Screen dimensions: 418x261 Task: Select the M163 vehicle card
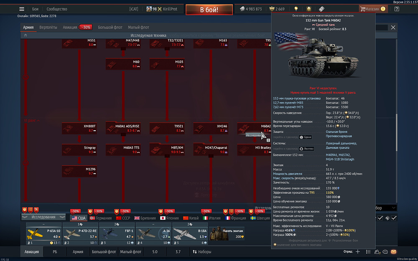pos(211,43)
